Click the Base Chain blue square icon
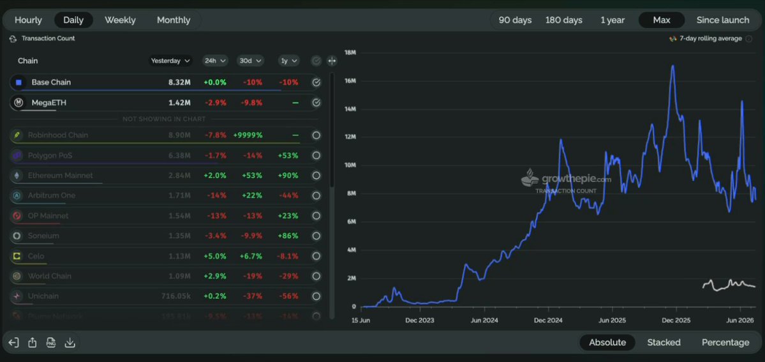 pos(19,82)
